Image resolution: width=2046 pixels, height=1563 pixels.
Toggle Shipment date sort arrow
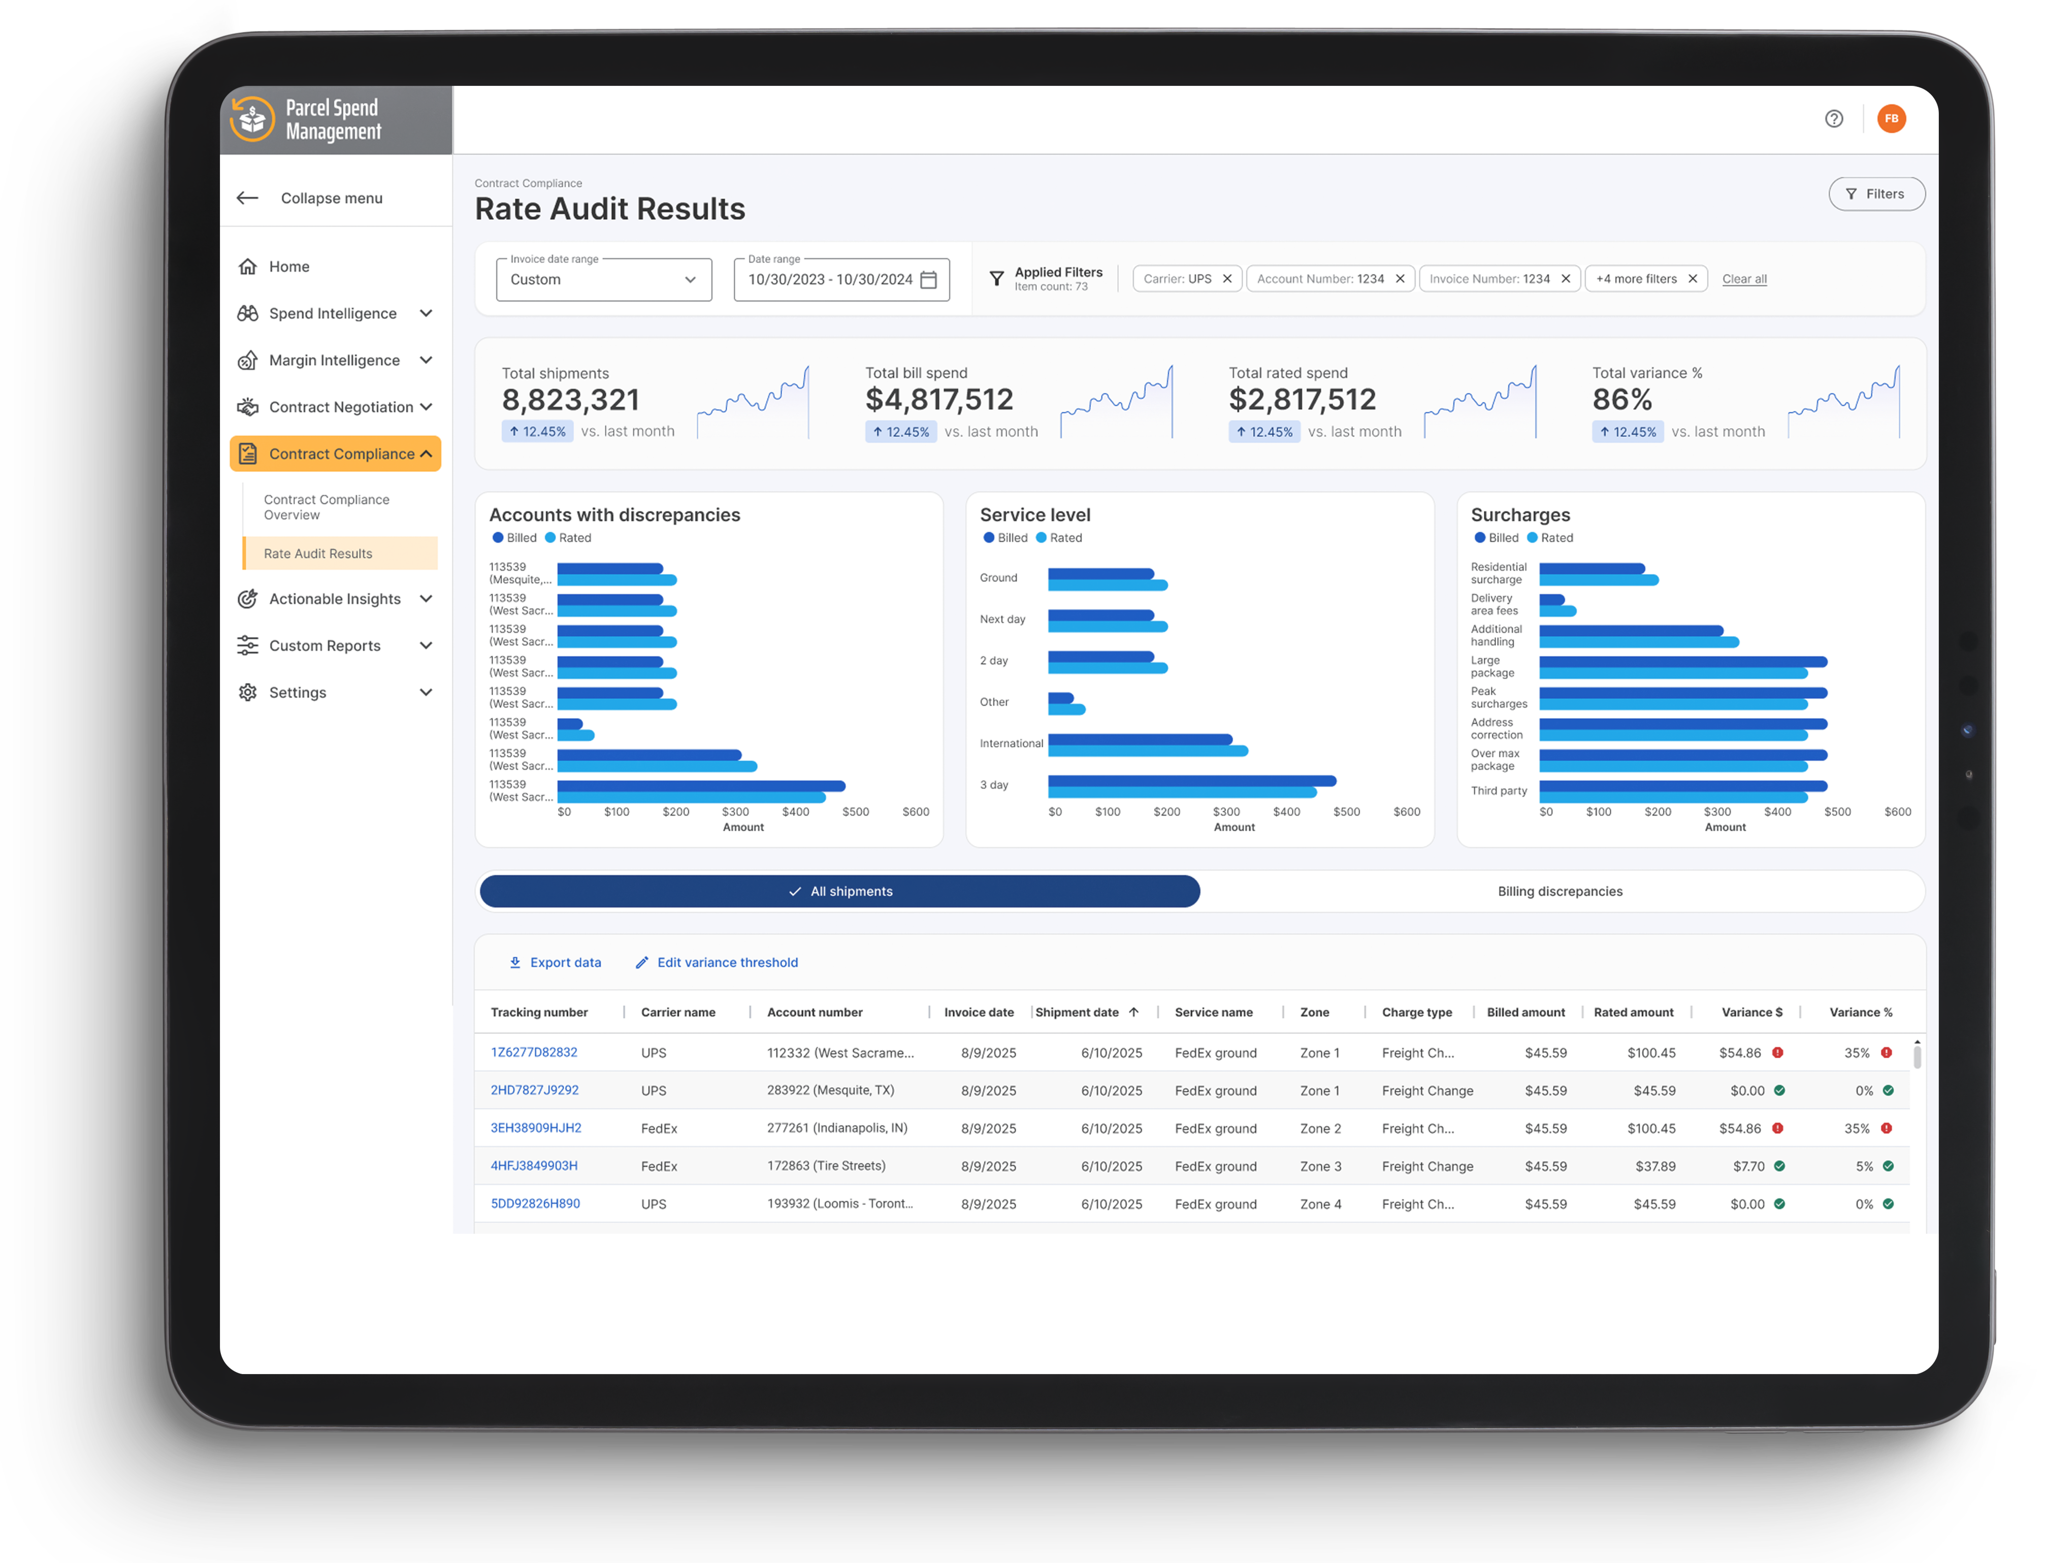(x=1133, y=1012)
